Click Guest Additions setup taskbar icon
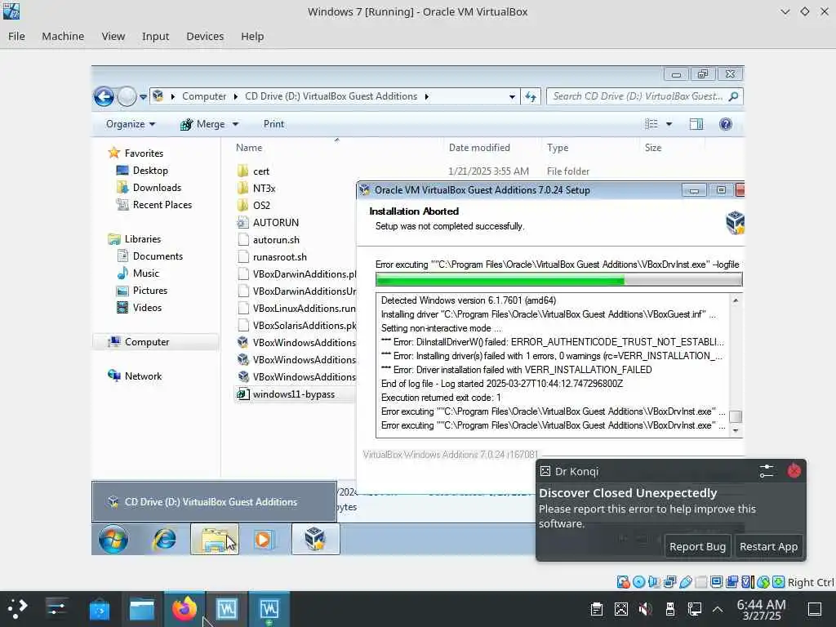 [315, 539]
